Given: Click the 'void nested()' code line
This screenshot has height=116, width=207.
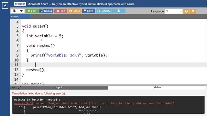Looking at the screenshot, I should point(40,46).
